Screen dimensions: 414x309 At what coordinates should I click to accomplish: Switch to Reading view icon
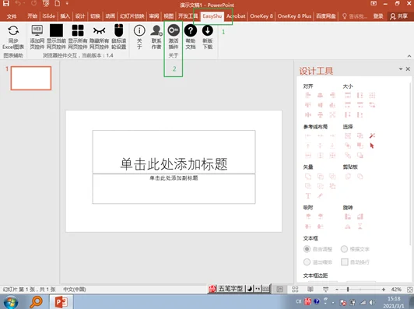pyautogui.click(x=310, y=290)
